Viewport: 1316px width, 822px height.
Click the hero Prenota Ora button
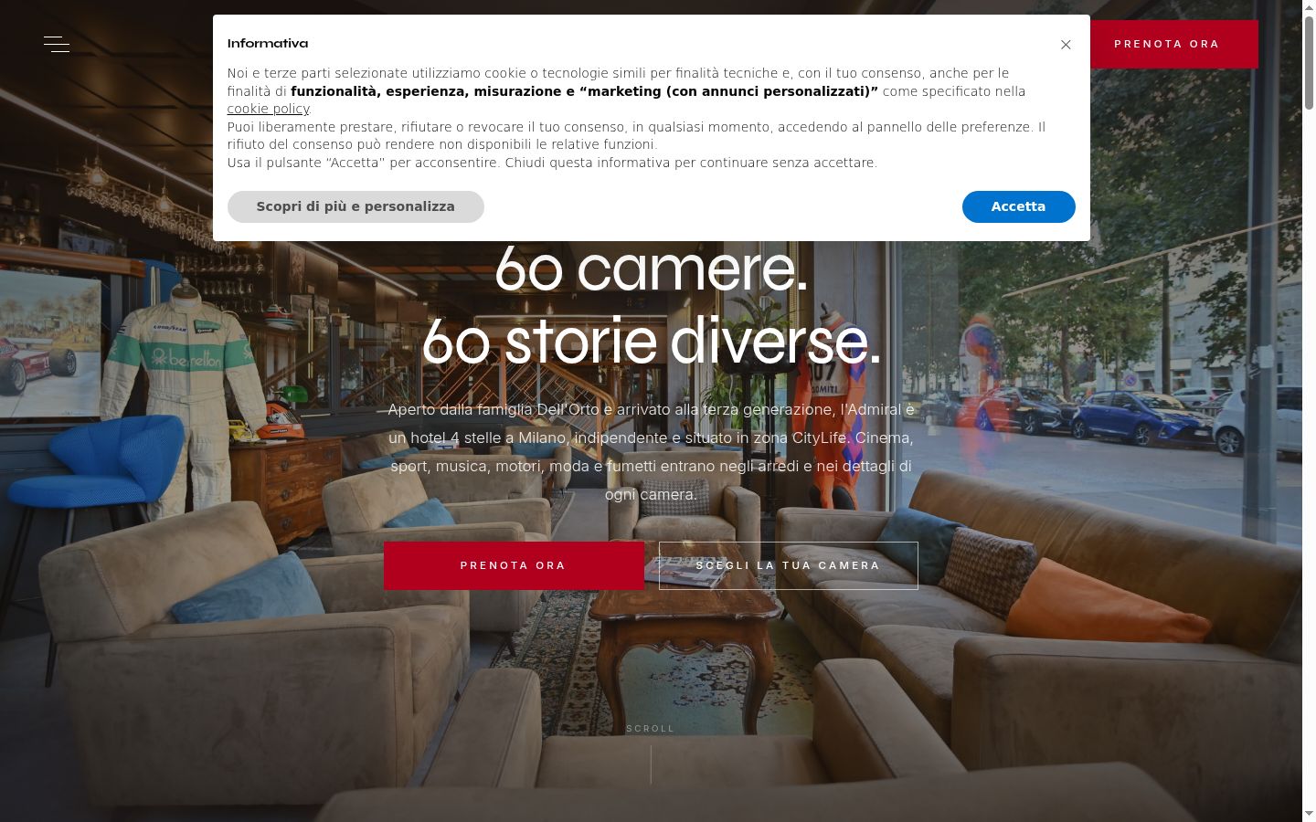tap(514, 565)
